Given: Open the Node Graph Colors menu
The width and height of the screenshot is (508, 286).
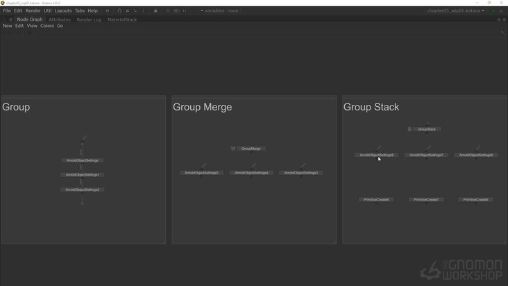Looking at the screenshot, I should tap(47, 26).
